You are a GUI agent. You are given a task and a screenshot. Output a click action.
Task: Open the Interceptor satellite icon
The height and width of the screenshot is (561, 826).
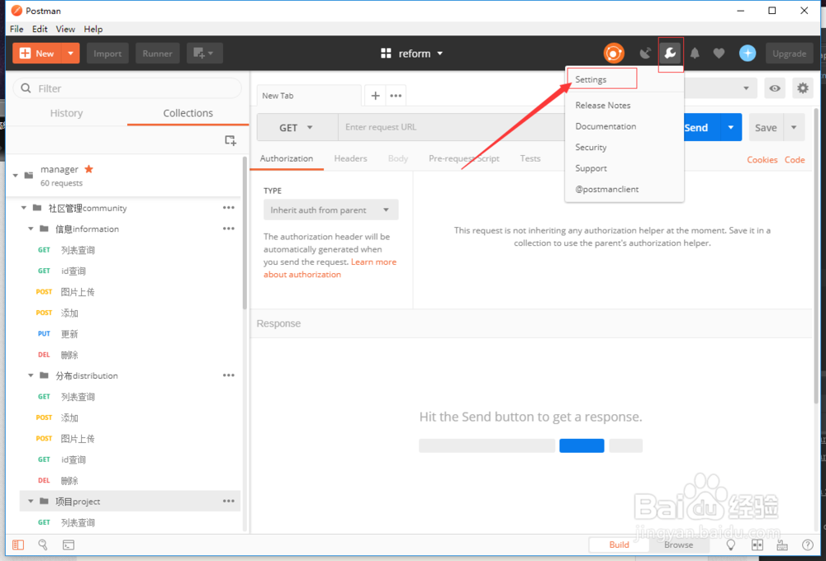pos(646,53)
